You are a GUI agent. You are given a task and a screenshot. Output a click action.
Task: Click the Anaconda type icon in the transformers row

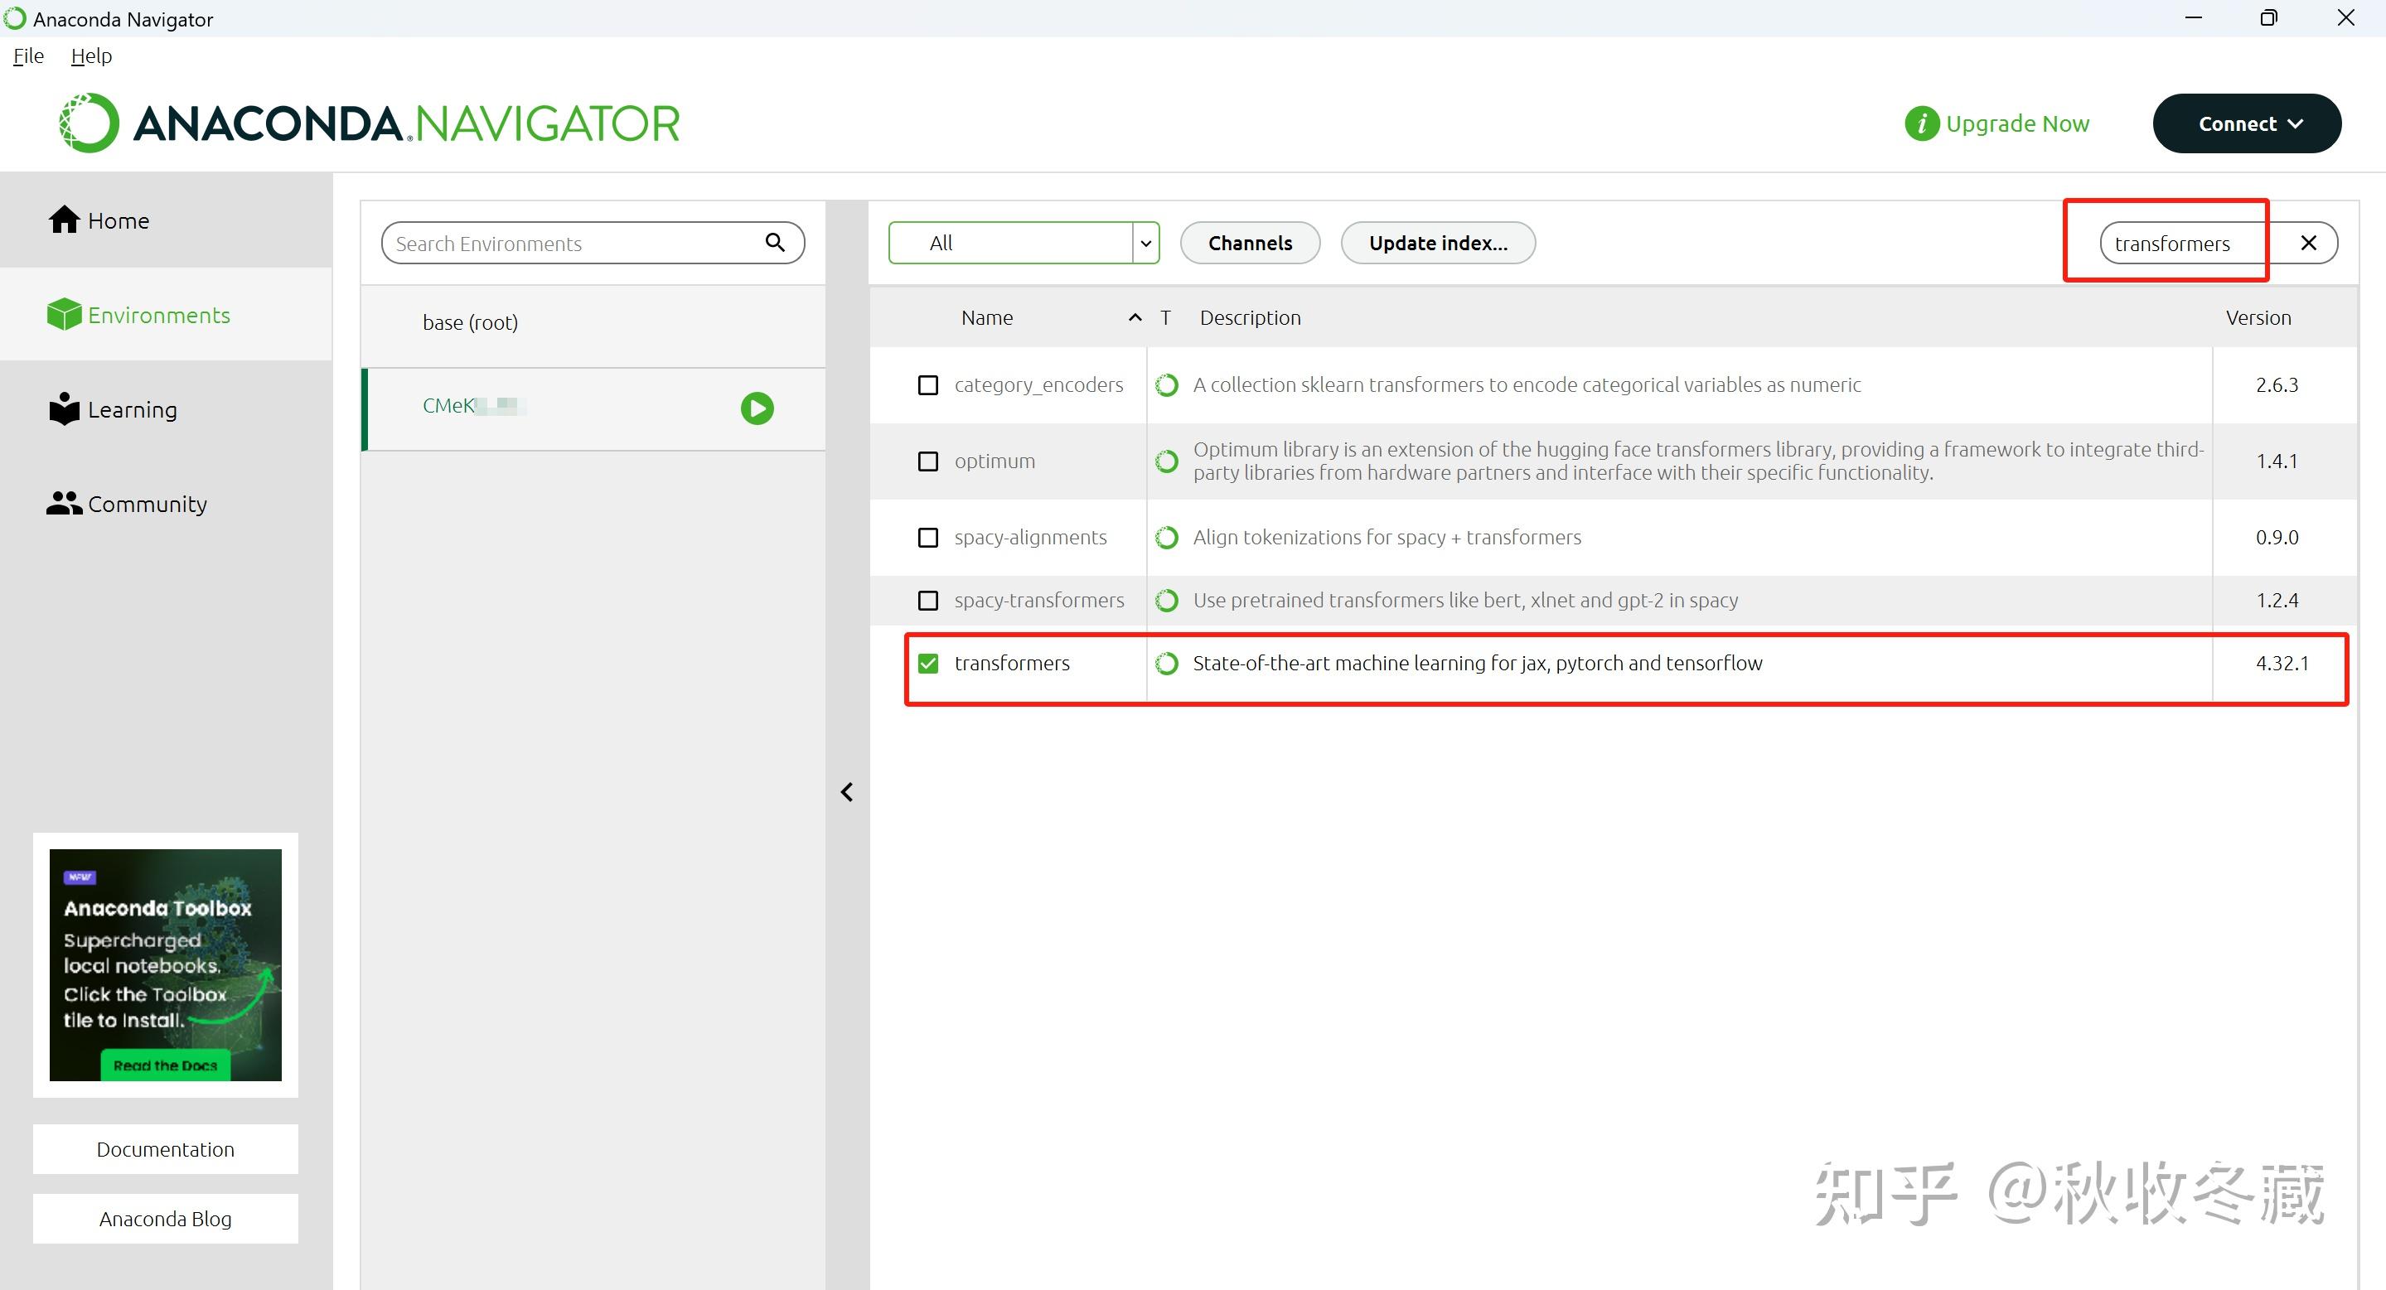pos(1167,663)
